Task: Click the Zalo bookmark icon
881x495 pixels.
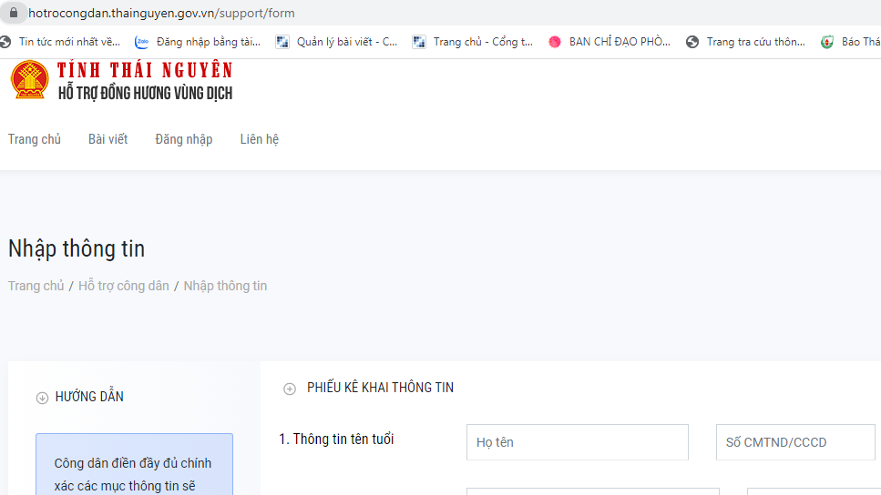Action: [x=141, y=42]
